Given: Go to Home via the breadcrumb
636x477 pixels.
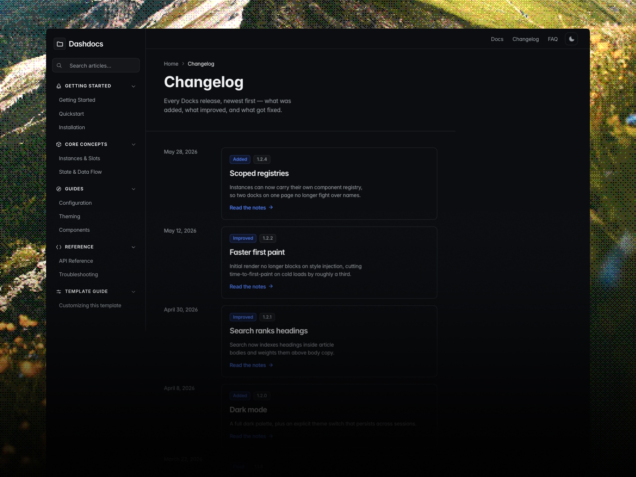Looking at the screenshot, I should click(171, 64).
